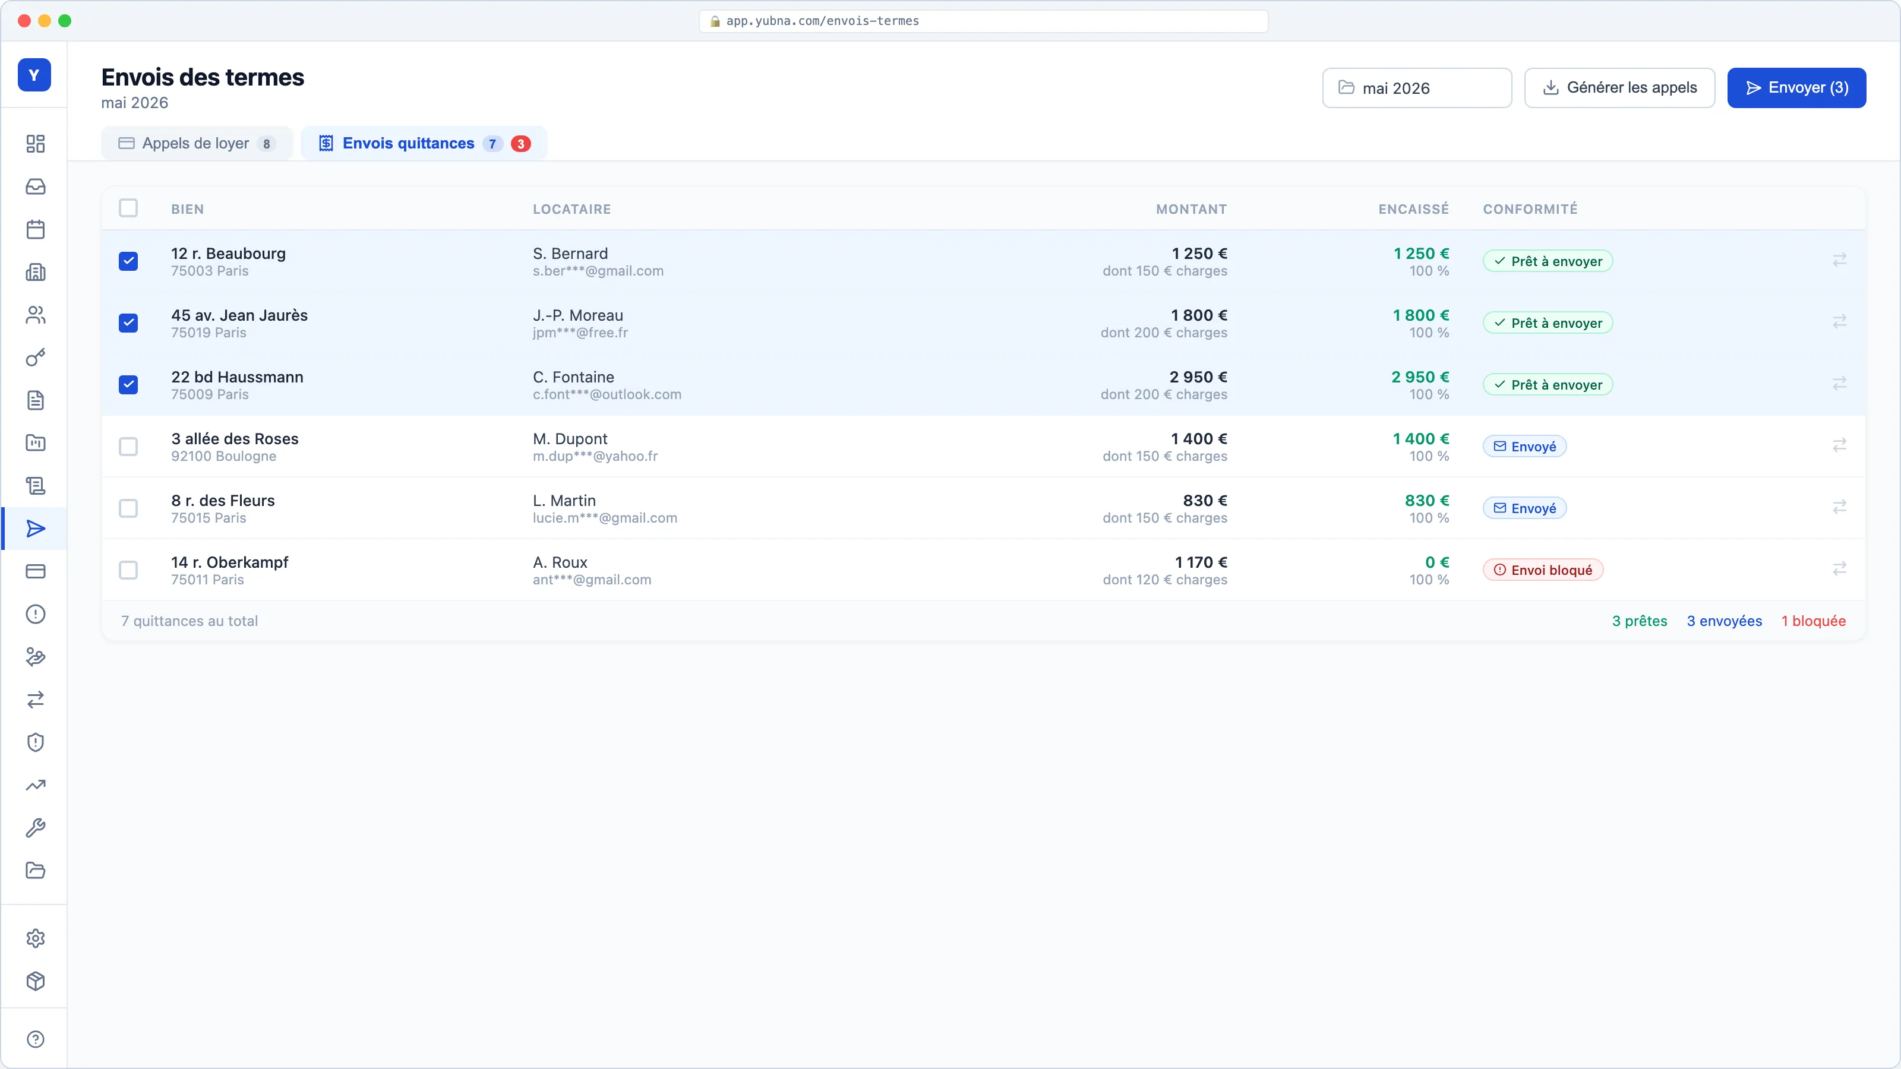Click the encaissé value 0 €
This screenshot has height=1069, width=1901.
click(x=1438, y=562)
